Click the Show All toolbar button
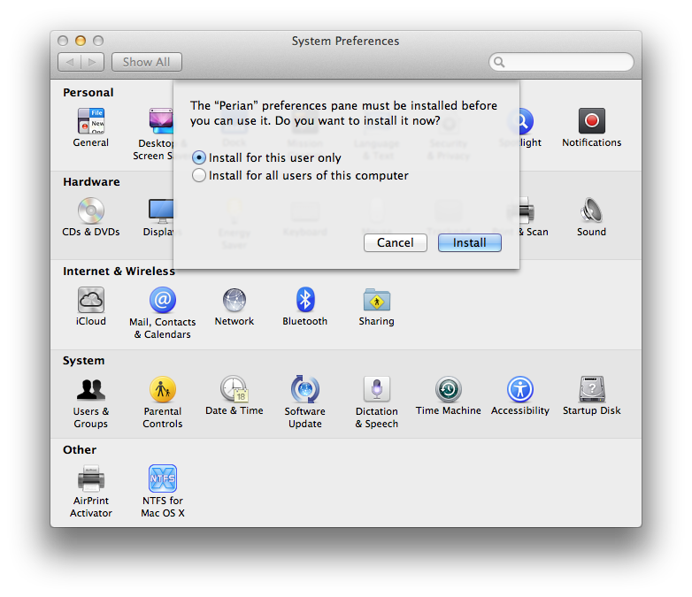This screenshot has width=692, height=597. coord(146,62)
